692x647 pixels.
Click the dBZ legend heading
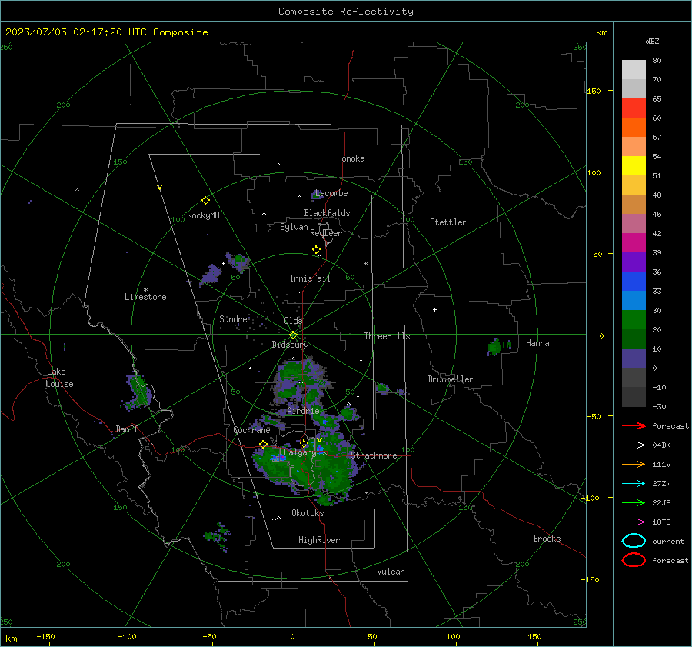(x=652, y=41)
